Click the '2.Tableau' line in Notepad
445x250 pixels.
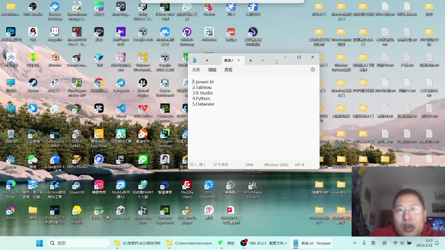[202, 87]
